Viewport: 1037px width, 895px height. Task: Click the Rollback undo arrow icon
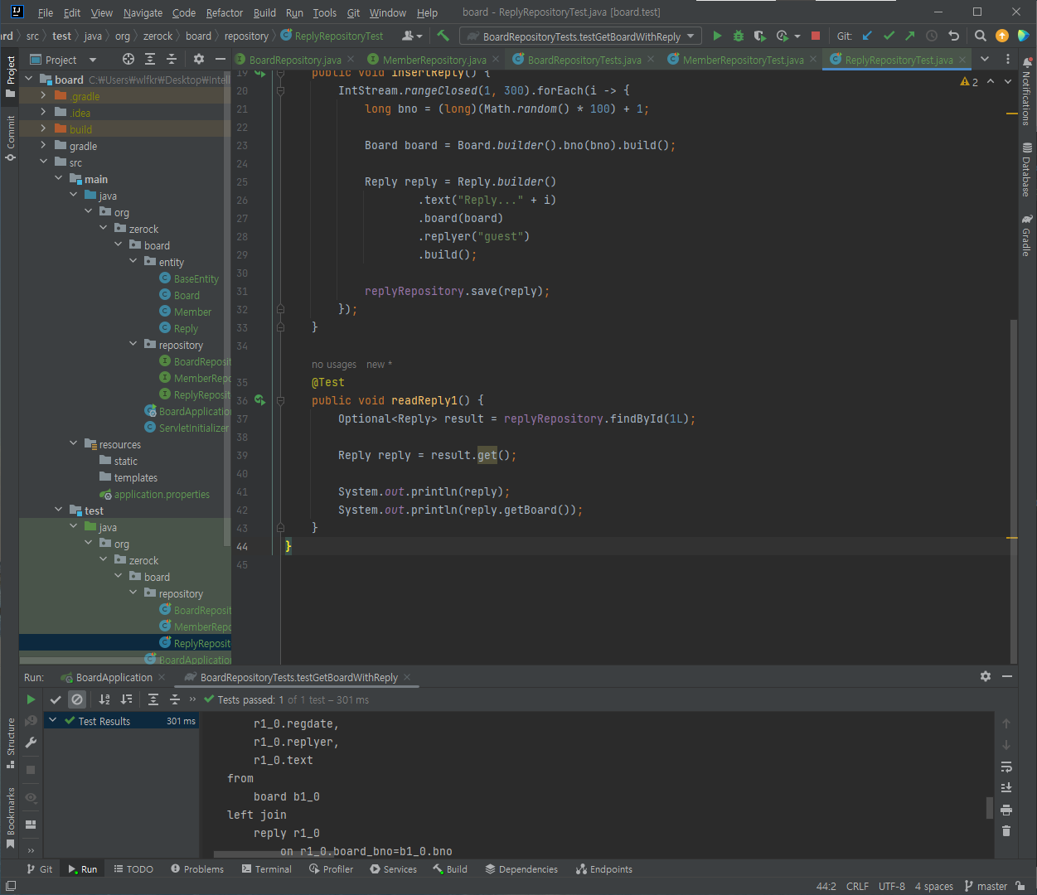954,36
